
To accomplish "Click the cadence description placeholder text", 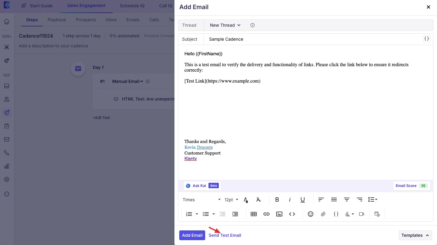I will pos(53,46).
